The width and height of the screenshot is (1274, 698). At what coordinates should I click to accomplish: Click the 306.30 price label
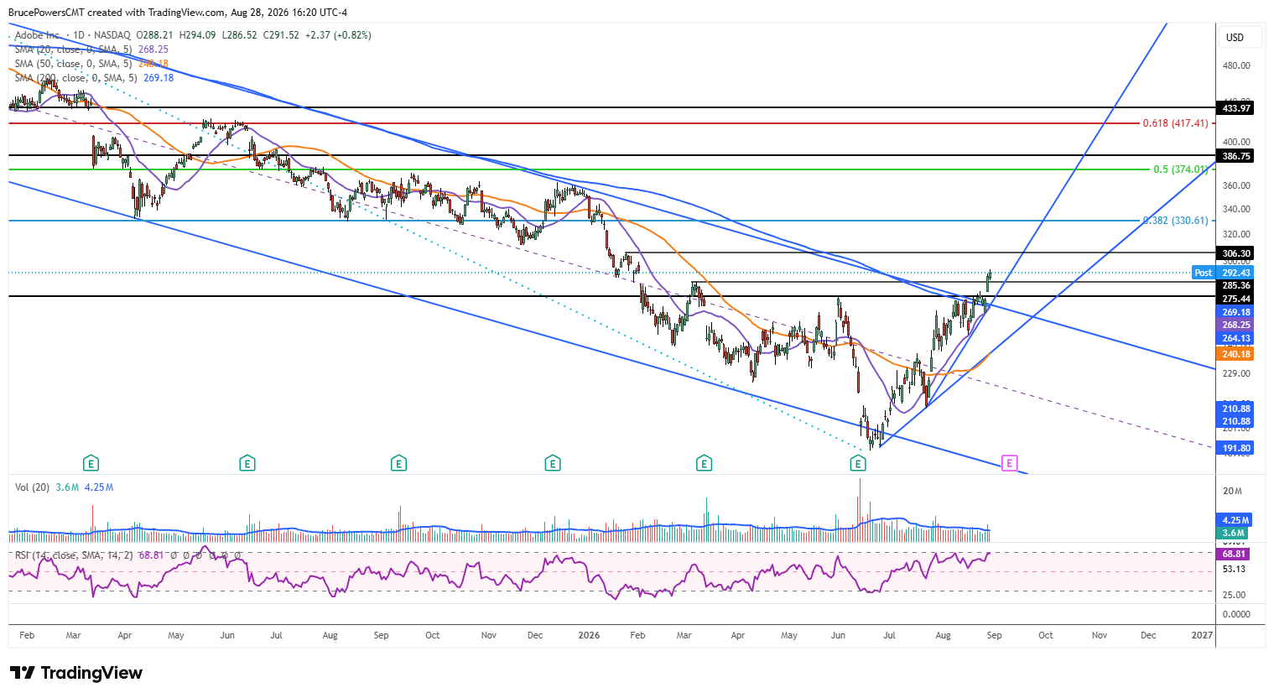point(1235,253)
